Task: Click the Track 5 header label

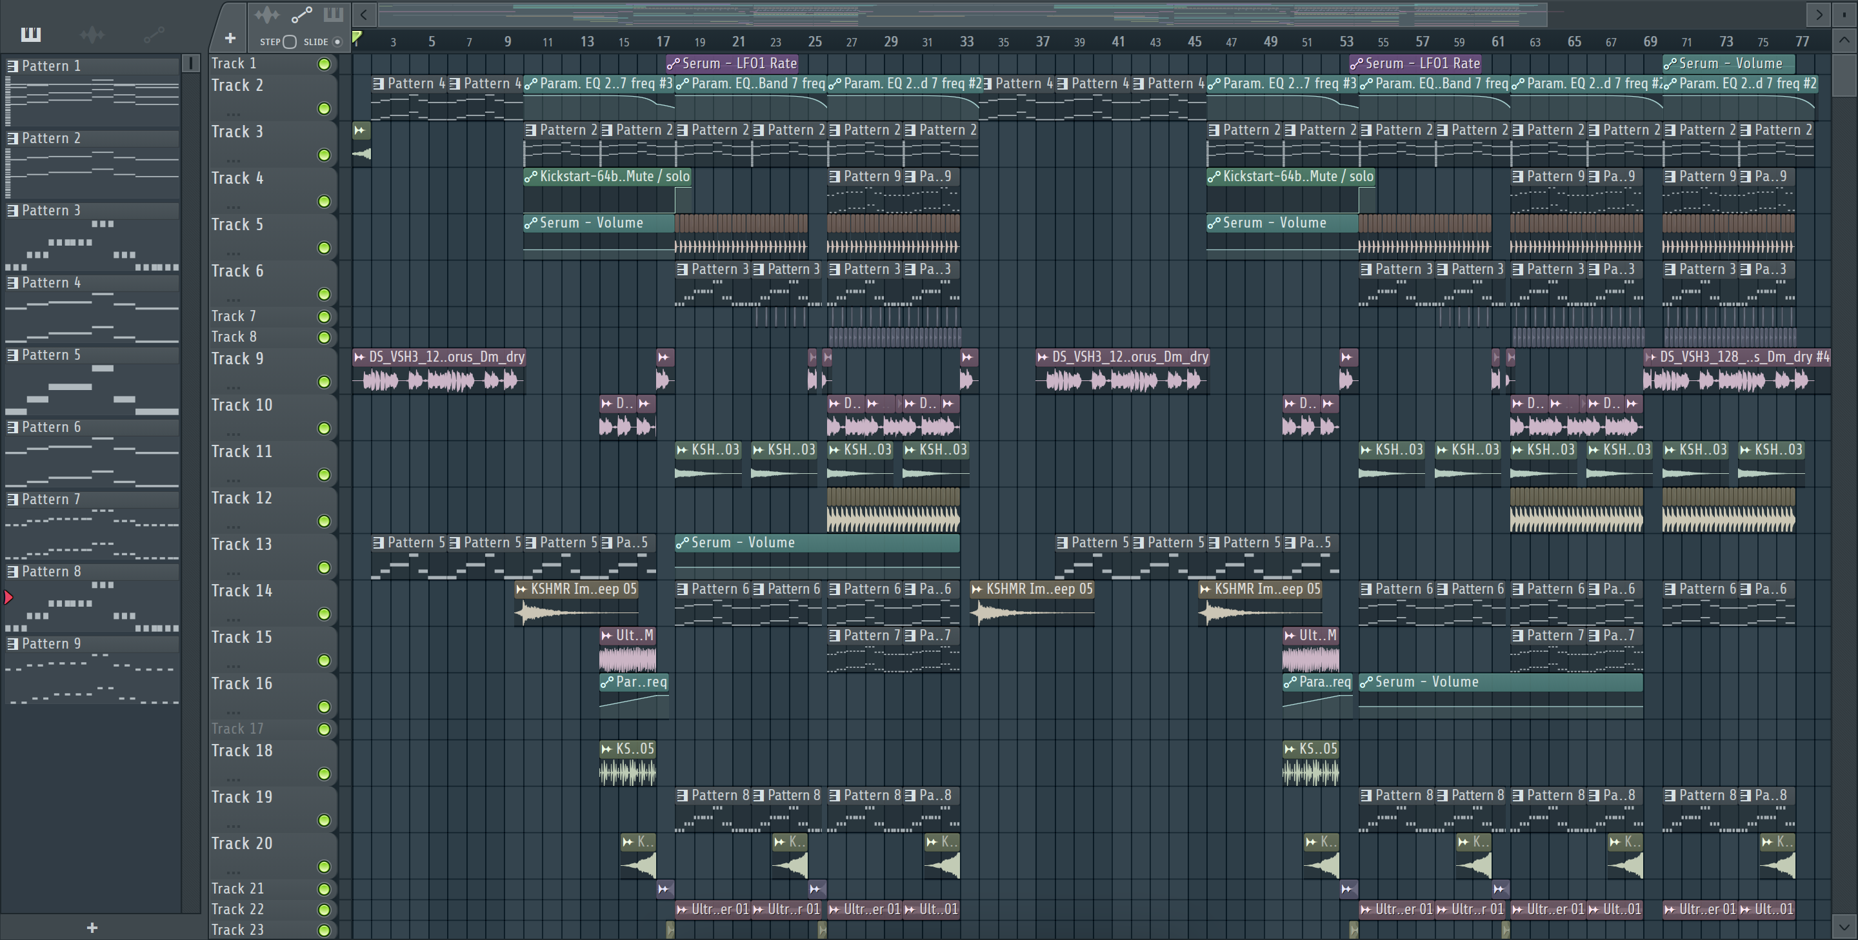Action: click(237, 224)
